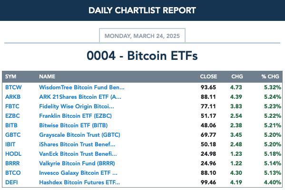Open the ARKB symbol link

(13, 97)
